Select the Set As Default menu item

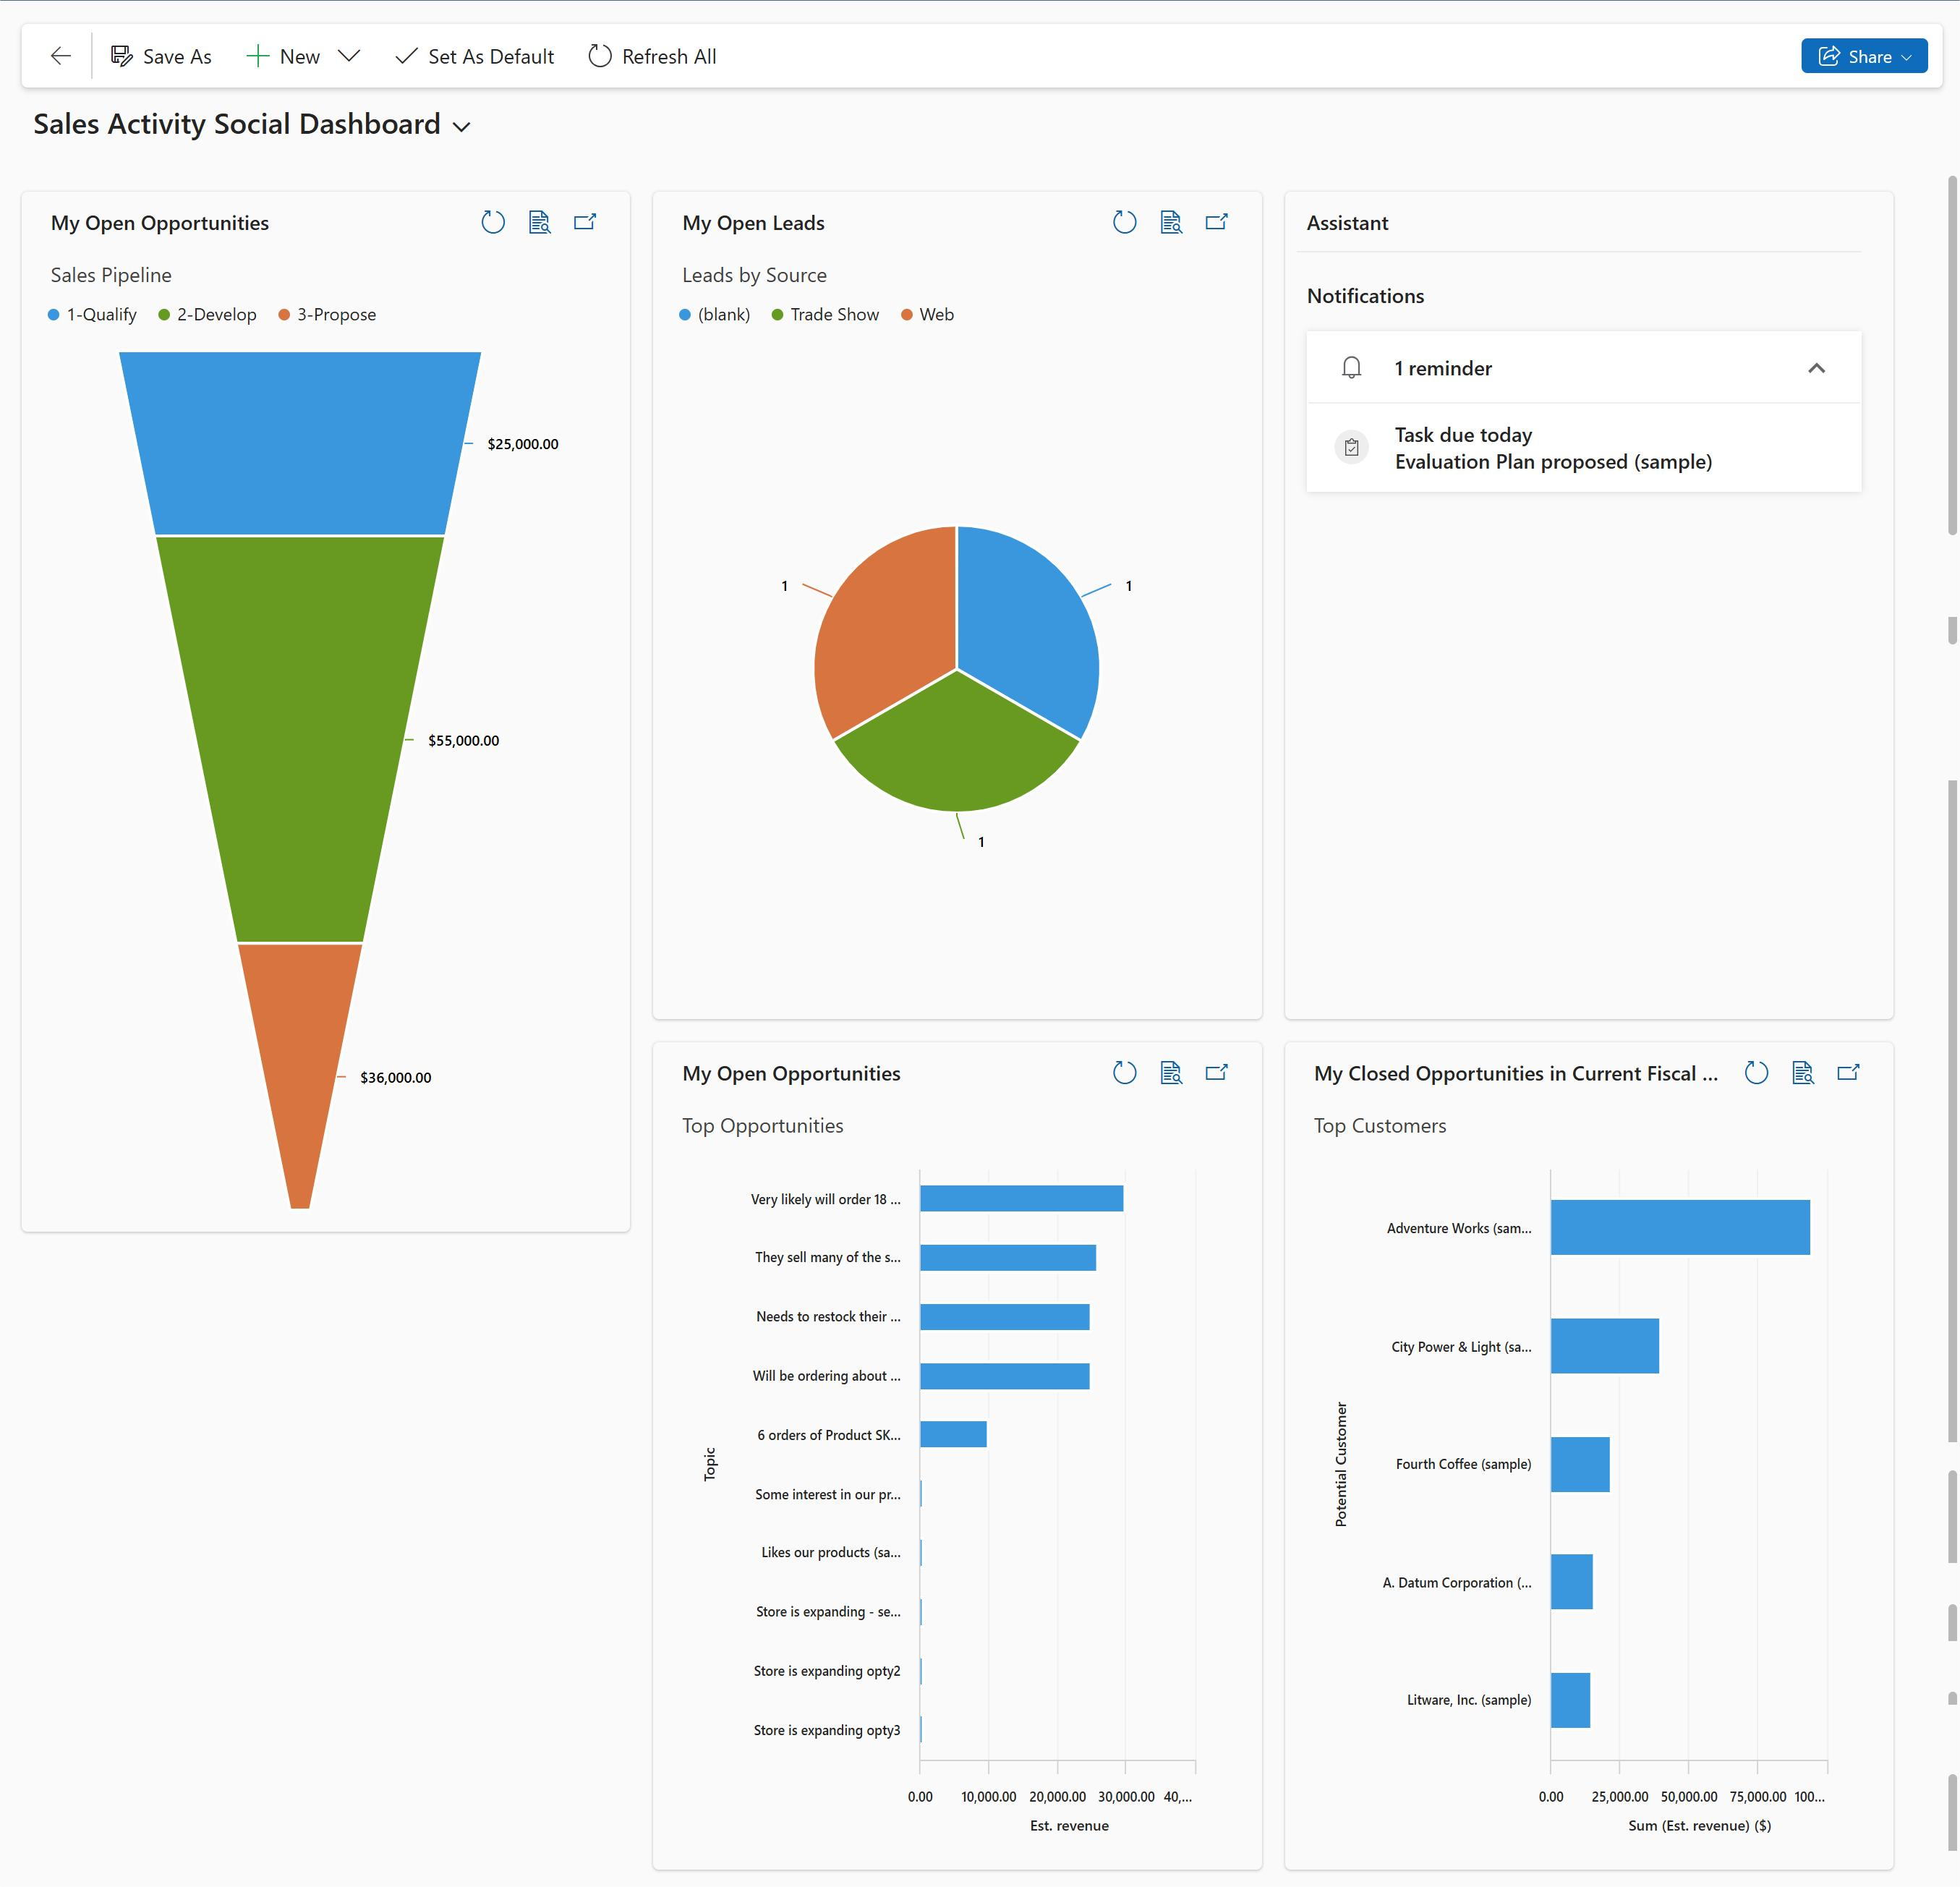(474, 56)
